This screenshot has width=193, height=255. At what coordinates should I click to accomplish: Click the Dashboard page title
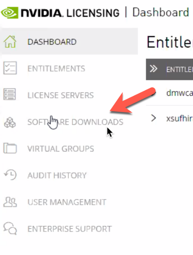click(161, 12)
